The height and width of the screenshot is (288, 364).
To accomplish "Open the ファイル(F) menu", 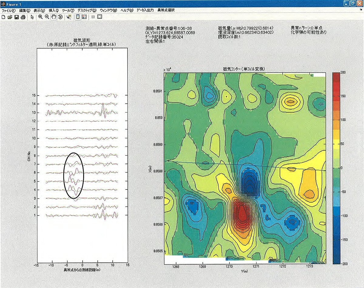I will tap(9, 10).
